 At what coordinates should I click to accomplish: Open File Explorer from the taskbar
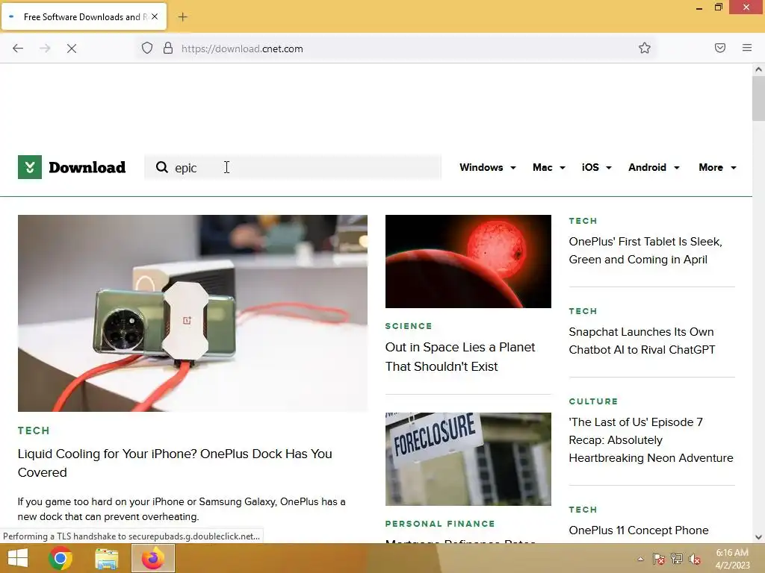click(x=106, y=559)
